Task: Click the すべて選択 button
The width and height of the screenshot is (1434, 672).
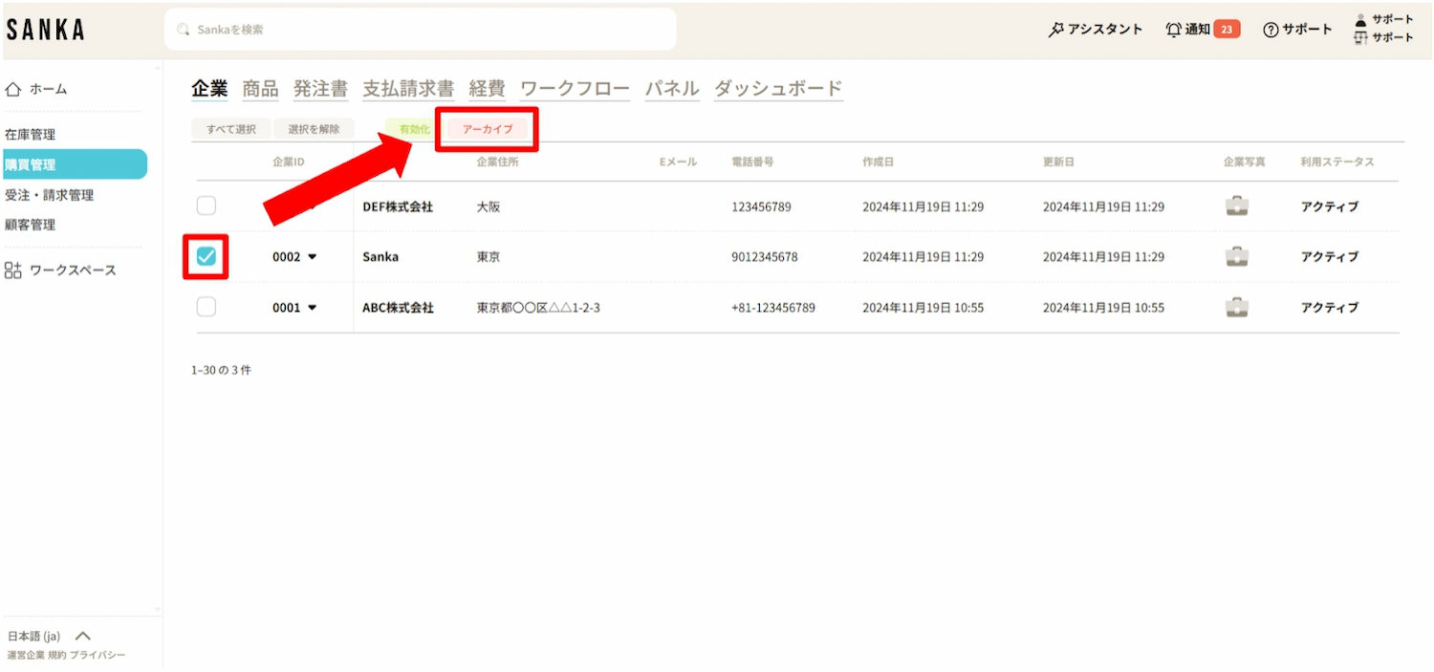Action: (x=231, y=129)
